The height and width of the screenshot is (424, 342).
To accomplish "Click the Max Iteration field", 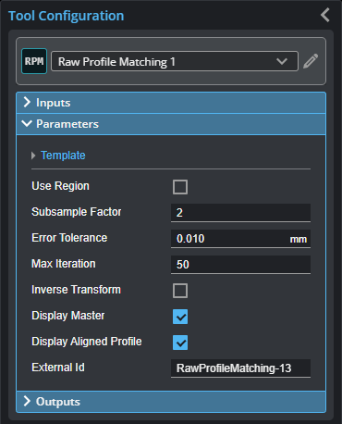I will click(x=240, y=265).
